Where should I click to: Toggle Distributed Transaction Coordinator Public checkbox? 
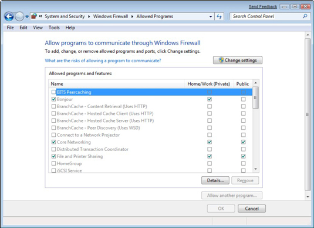[x=244, y=149]
